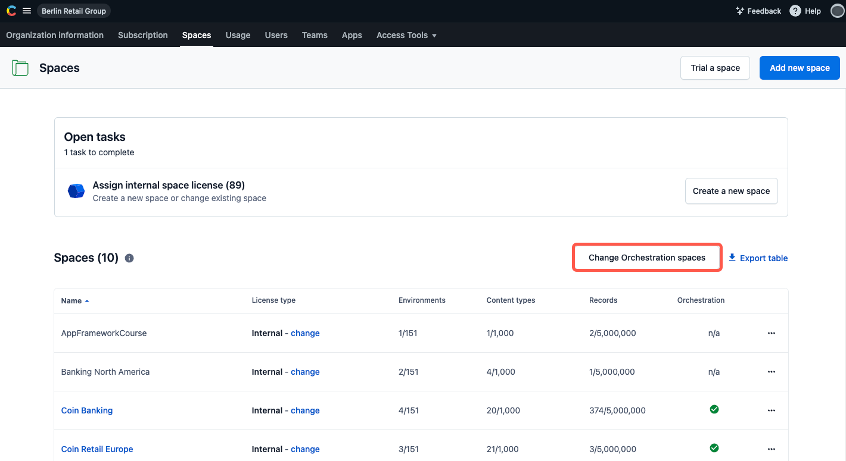
Task: Click the Help question mark icon
Action: pos(795,11)
